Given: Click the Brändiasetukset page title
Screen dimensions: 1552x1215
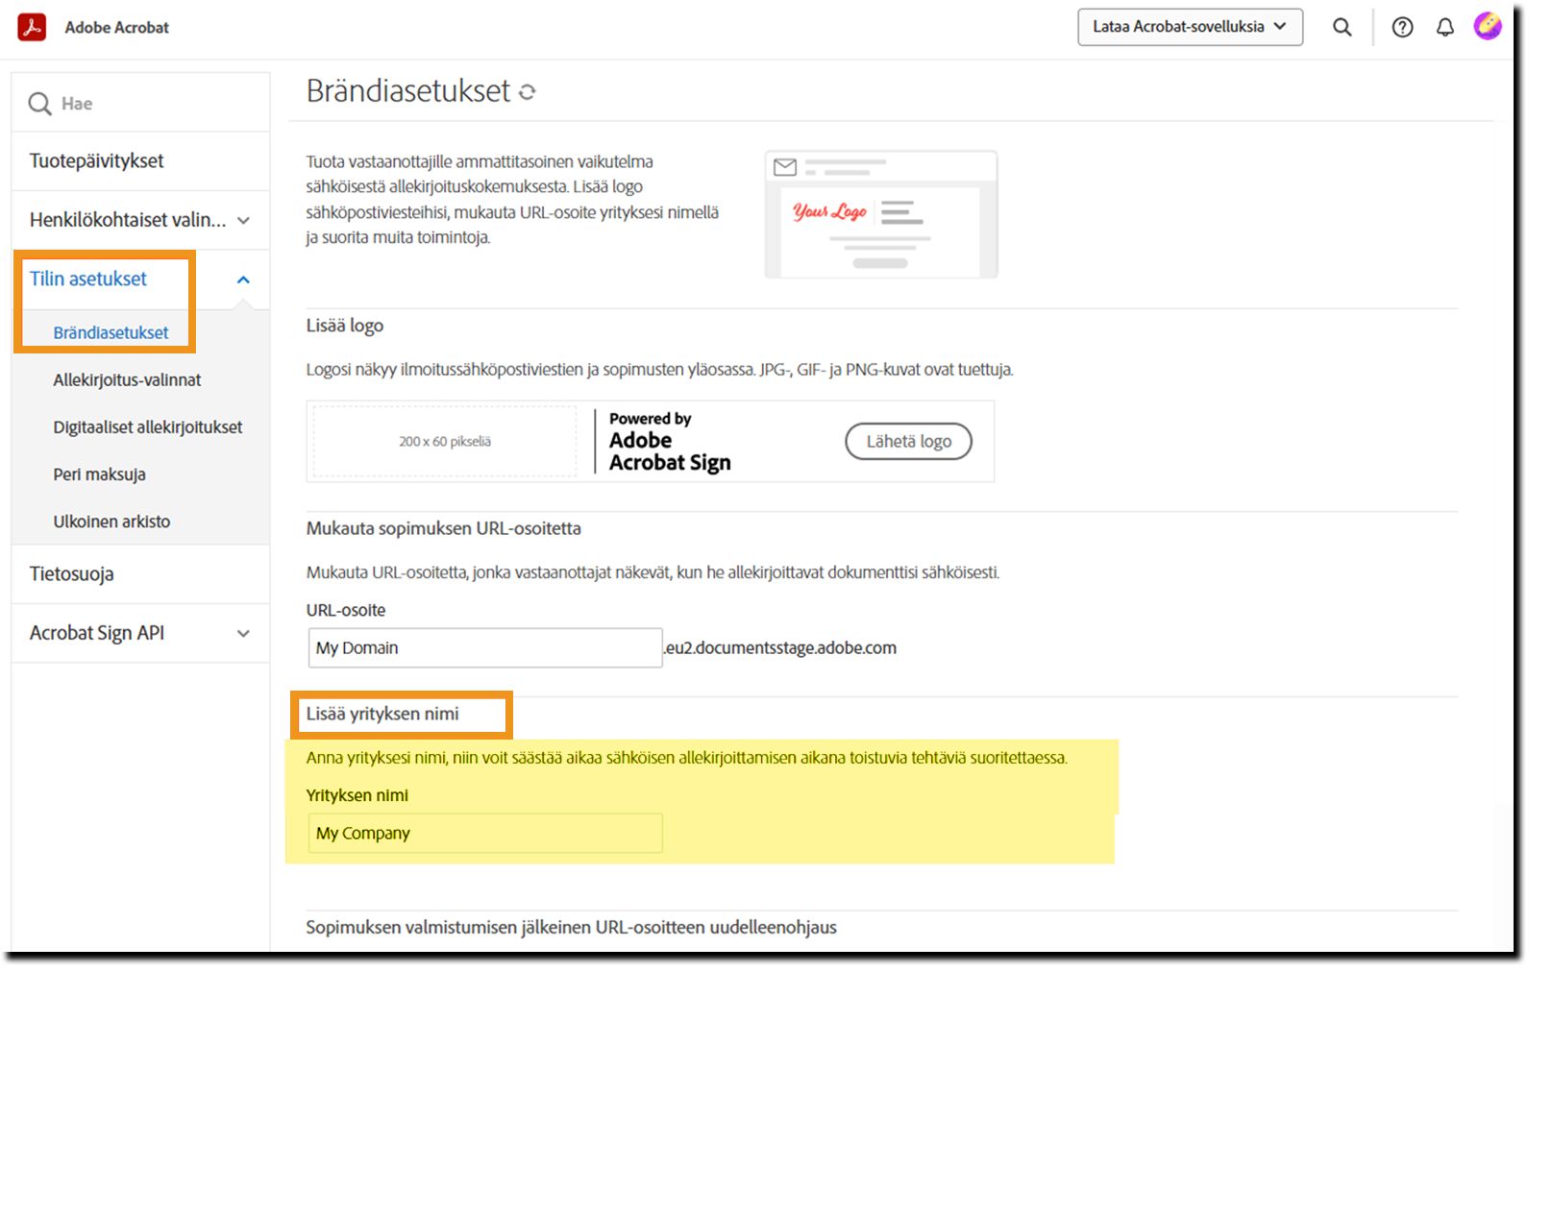Looking at the screenshot, I should click(x=408, y=90).
